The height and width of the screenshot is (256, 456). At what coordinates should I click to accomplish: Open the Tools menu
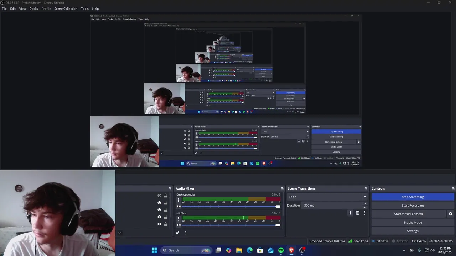click(85, 9)
